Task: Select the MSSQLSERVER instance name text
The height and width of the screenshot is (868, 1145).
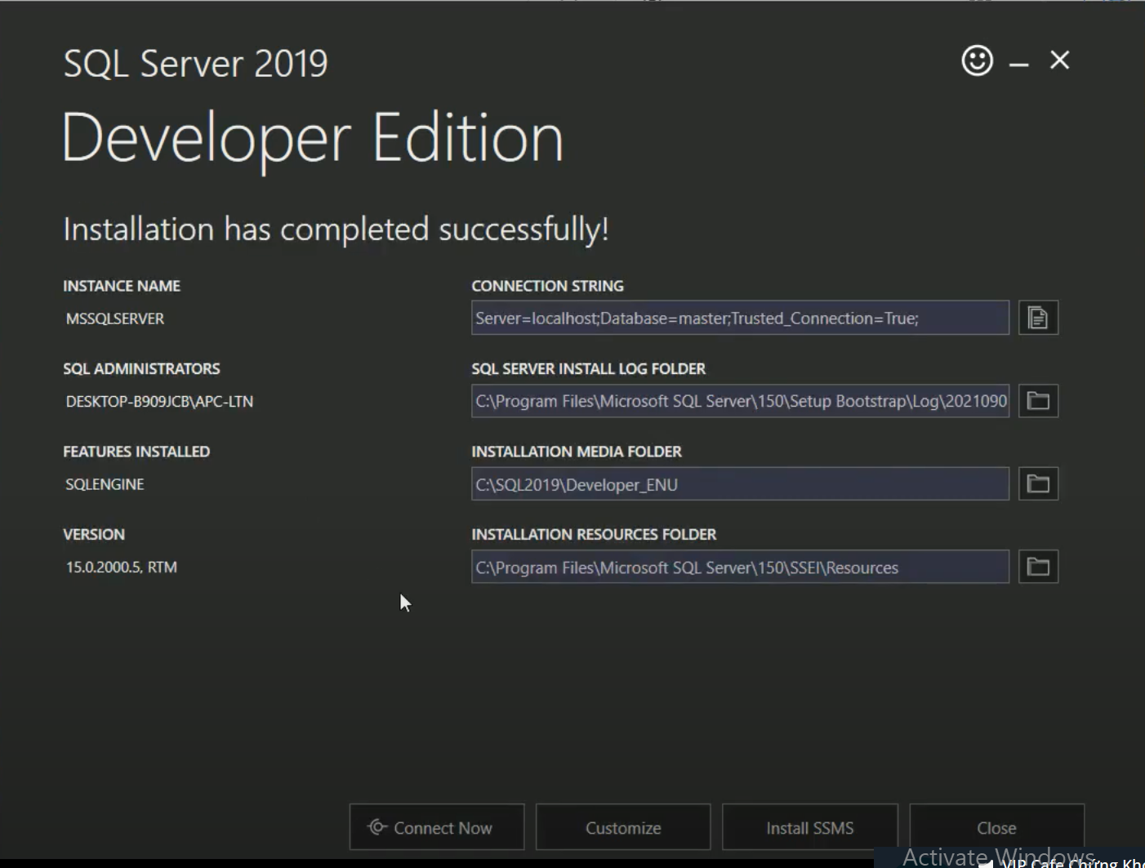Action: point(115,318)
